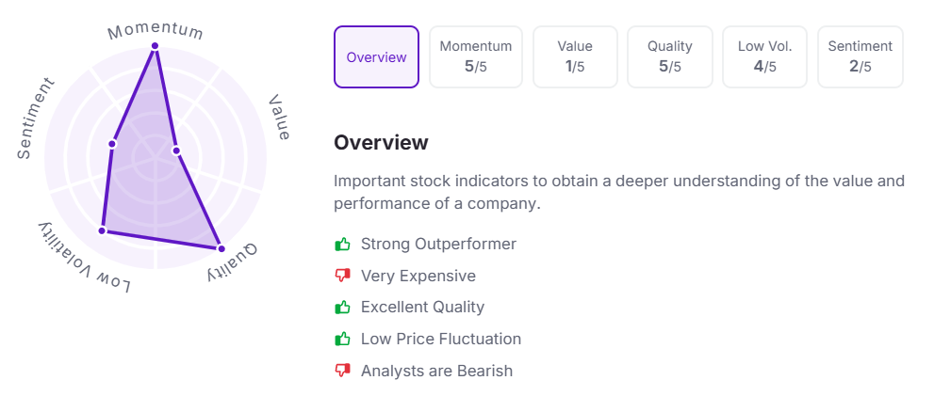The height and width of the screenshot is (412, 951).
Task: Click thumbs-down icon beside Analysts are Bearish
Action: tap(342, 371)
